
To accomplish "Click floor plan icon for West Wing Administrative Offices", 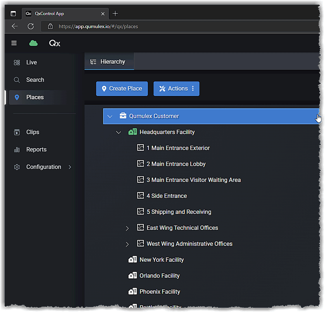I will (x=141, y=244).
